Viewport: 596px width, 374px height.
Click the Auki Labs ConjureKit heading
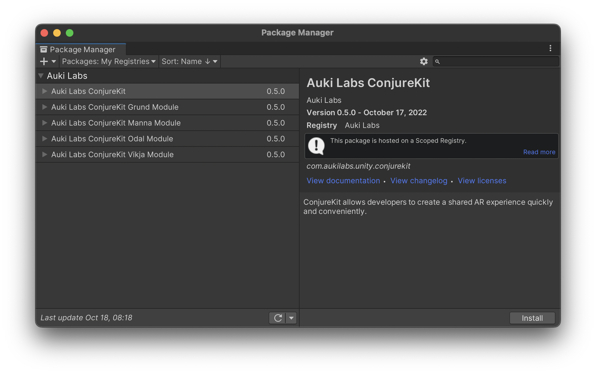[368, 83]
